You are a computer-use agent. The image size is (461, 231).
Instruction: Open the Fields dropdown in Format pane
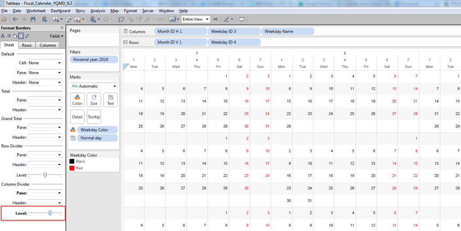click(56, 36)
